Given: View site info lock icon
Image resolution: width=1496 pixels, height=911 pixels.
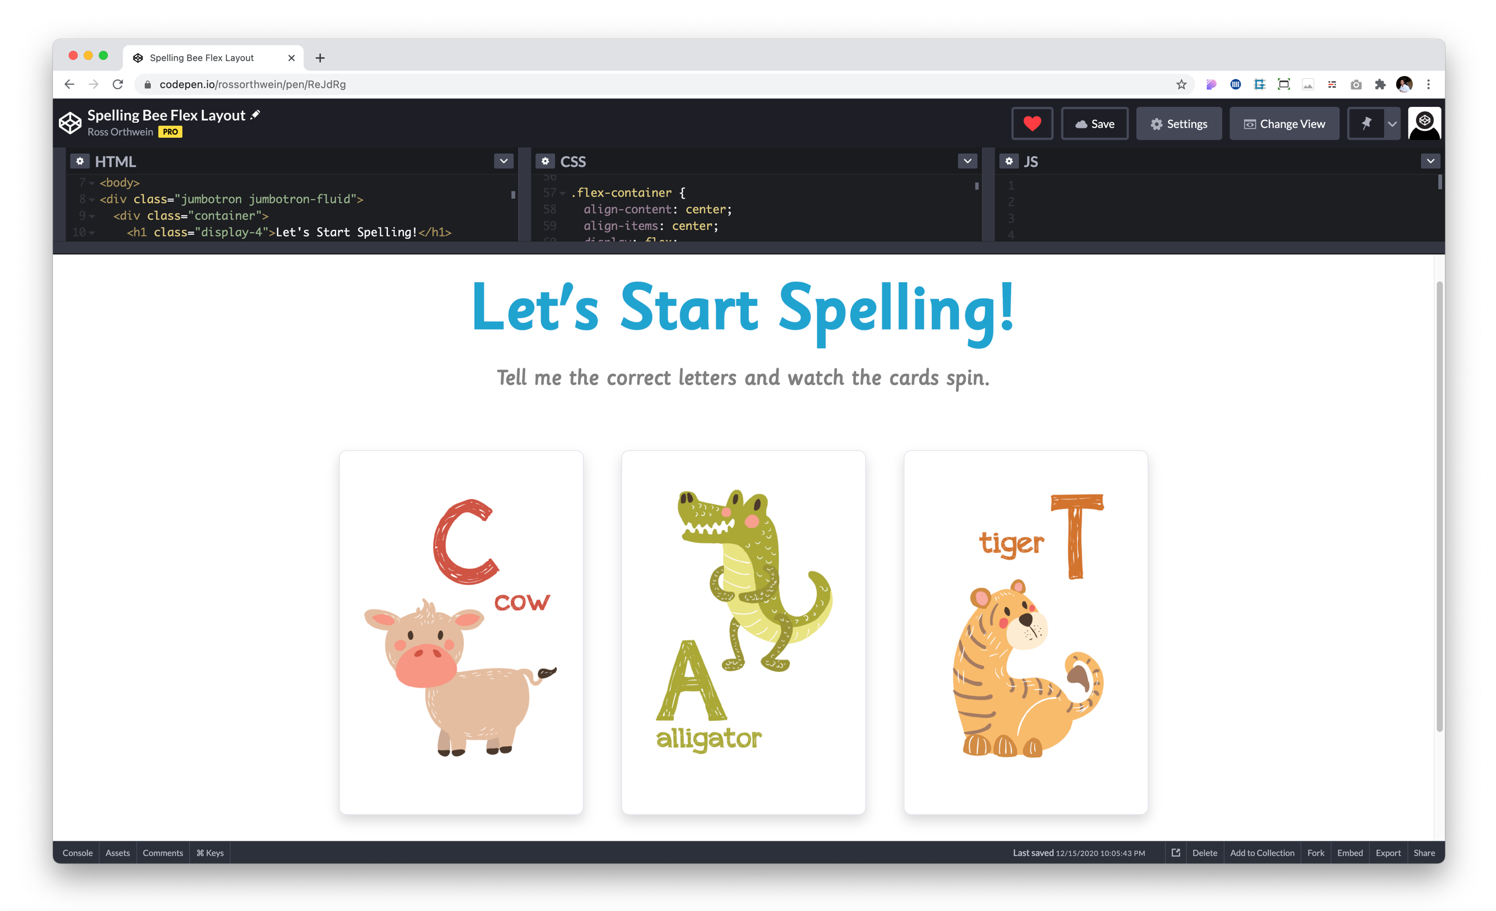Looking at the screenshot, I should [x=147, y=84].
